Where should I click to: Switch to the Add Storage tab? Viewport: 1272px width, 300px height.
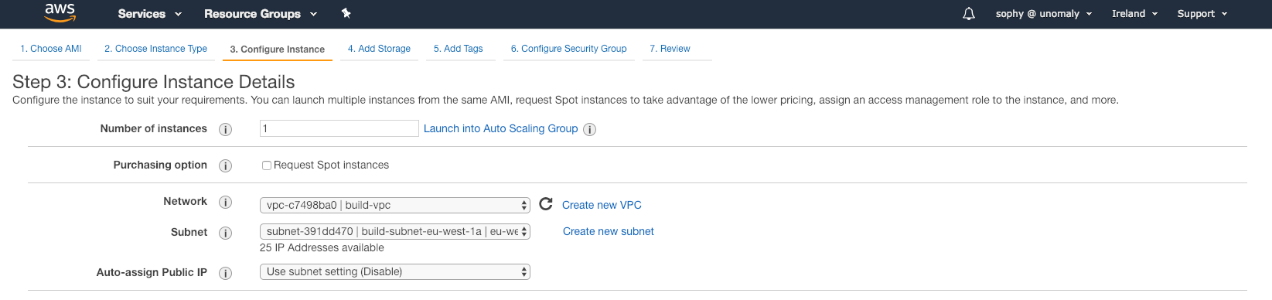tap(379, 49)
